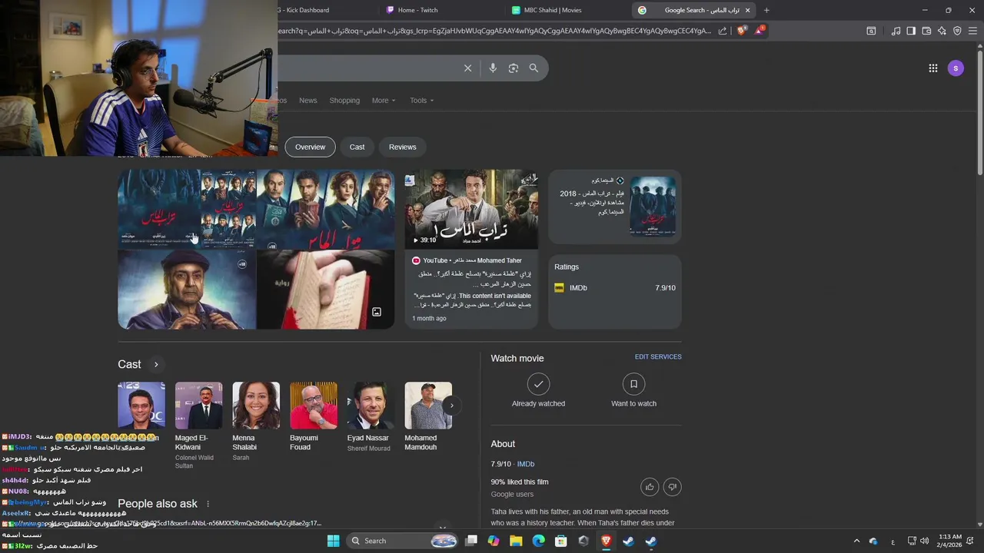The image size is (984, 553).
Task: Open the image gallery icon on poster collage
Action: pyautogui.click(x=377, y=312)
